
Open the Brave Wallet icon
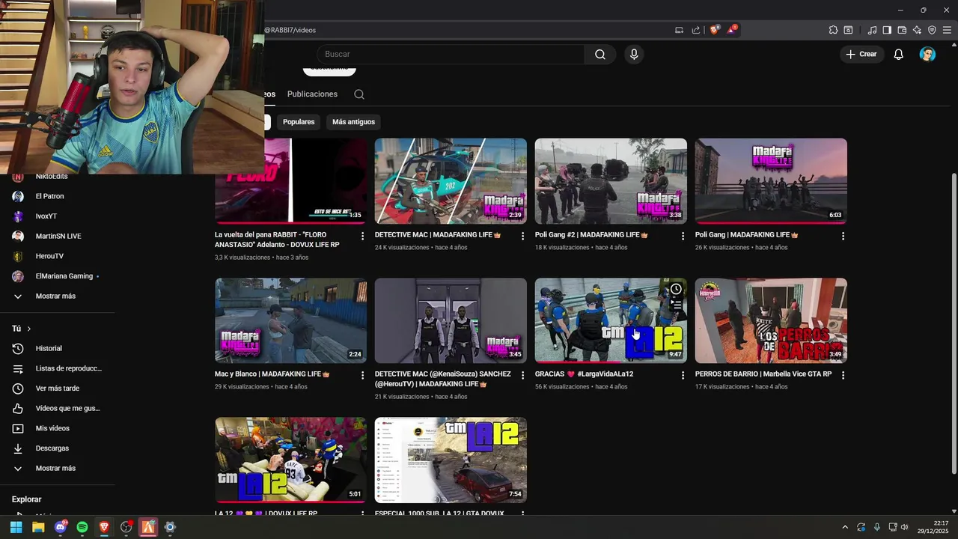pyautogui.click(x=902, y=30)
